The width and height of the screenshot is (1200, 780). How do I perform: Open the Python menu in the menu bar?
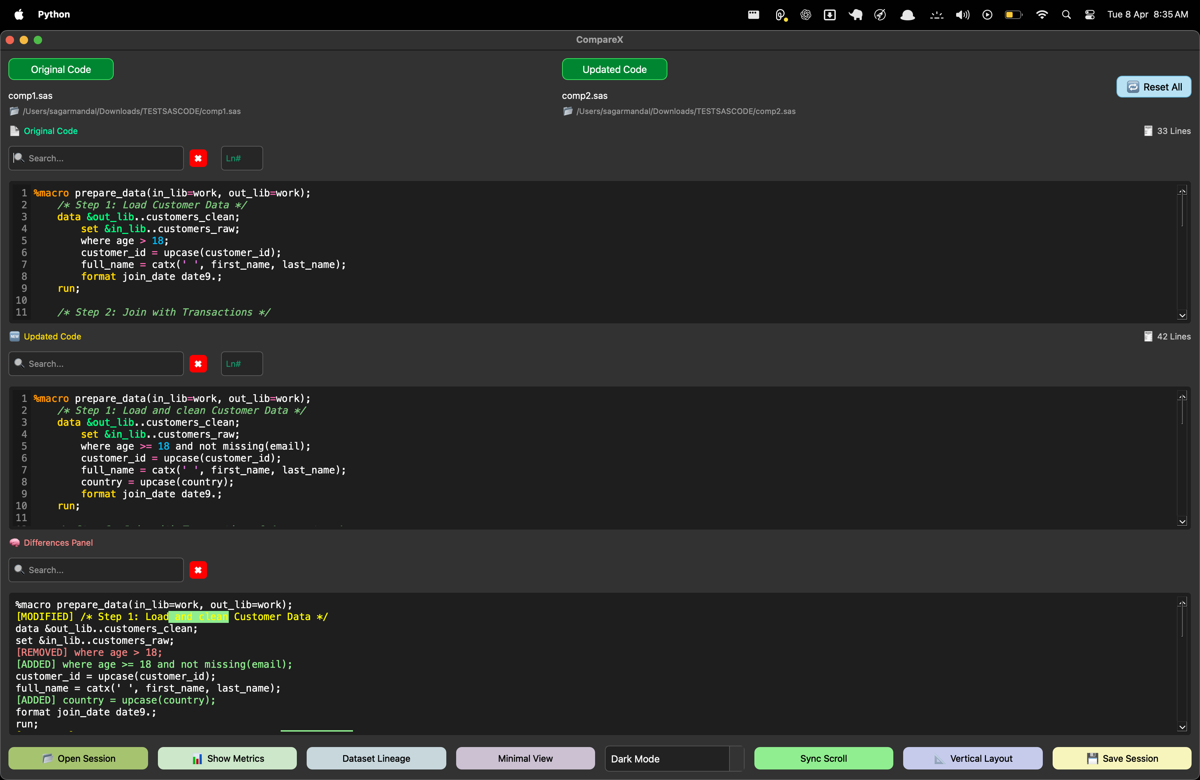pos(53,14)
